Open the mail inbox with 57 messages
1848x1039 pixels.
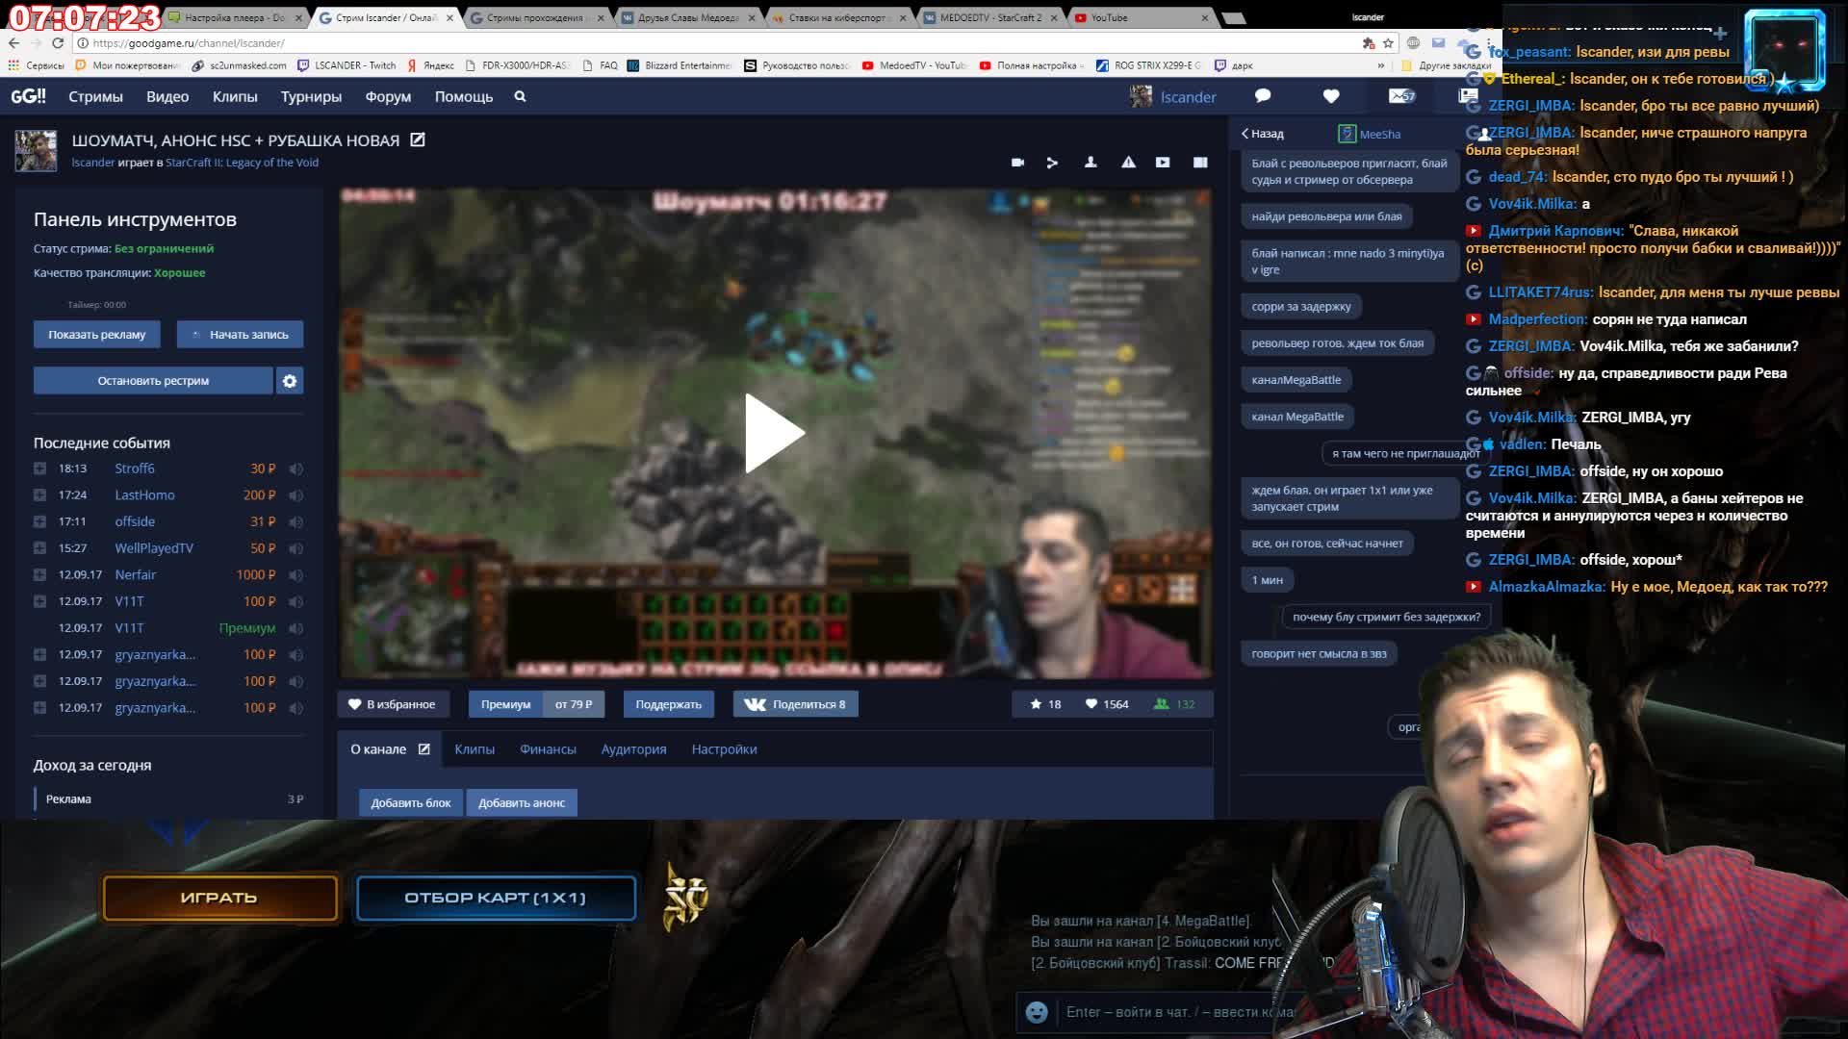[1401, 96]
